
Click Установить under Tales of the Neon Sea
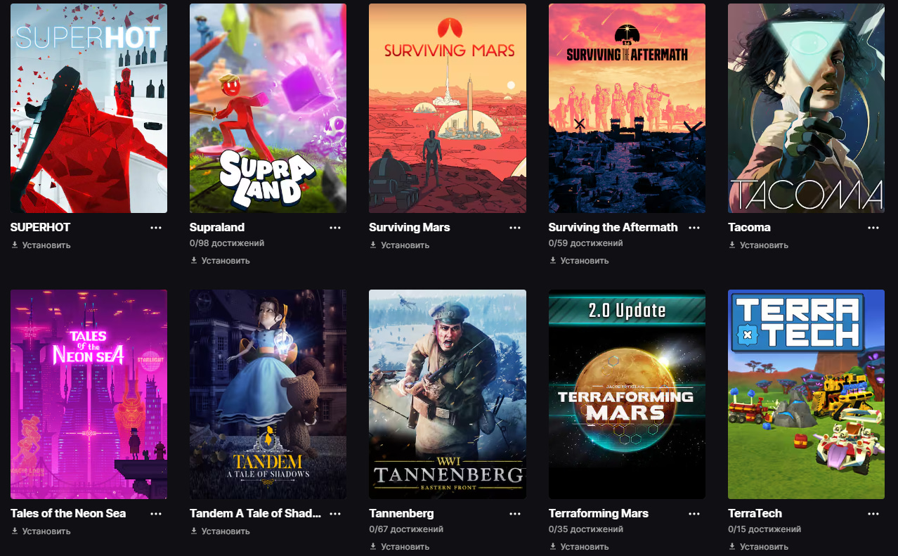pos(41,531)
